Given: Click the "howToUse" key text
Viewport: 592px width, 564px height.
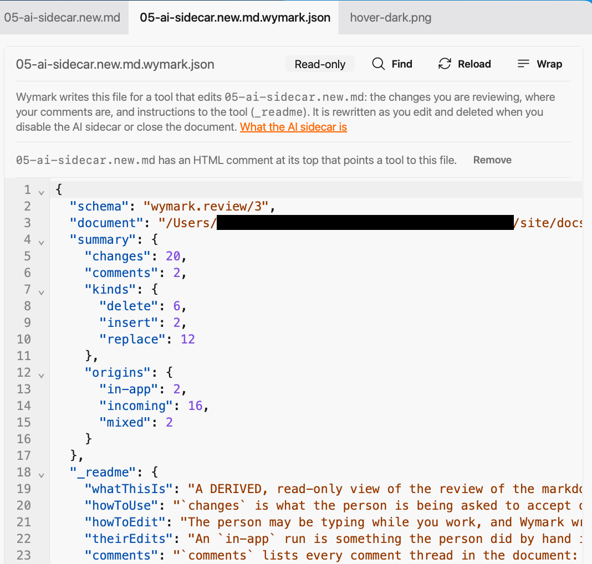Looking at the screenshot, I should point(122,505).
